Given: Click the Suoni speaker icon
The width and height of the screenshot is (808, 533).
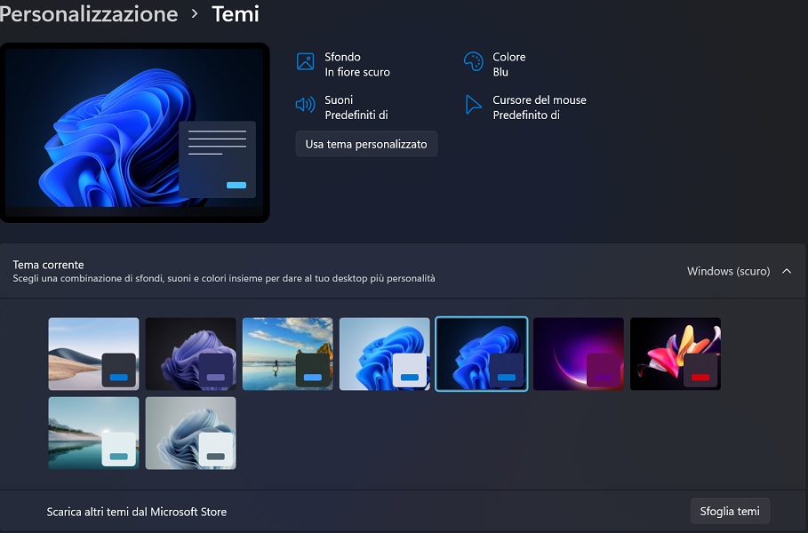Looking at the screenshot, I should (305, 105).
